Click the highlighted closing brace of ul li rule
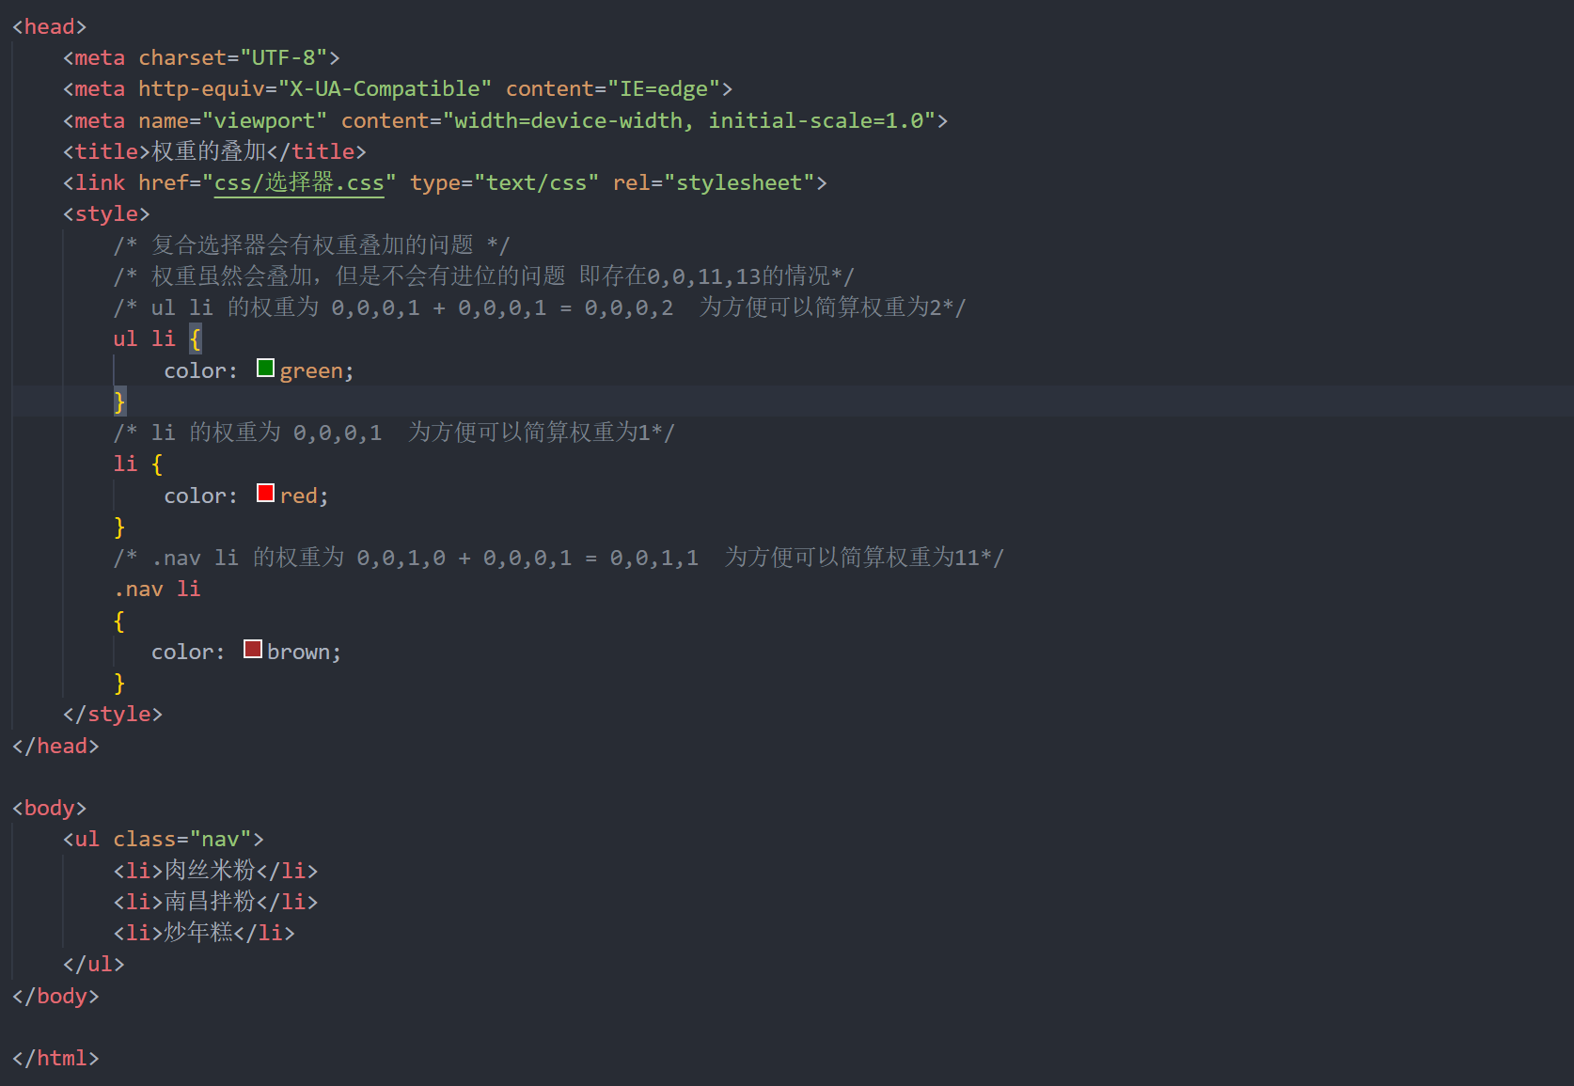This screenshot has width=1574, height=1086. coord(119,401)
